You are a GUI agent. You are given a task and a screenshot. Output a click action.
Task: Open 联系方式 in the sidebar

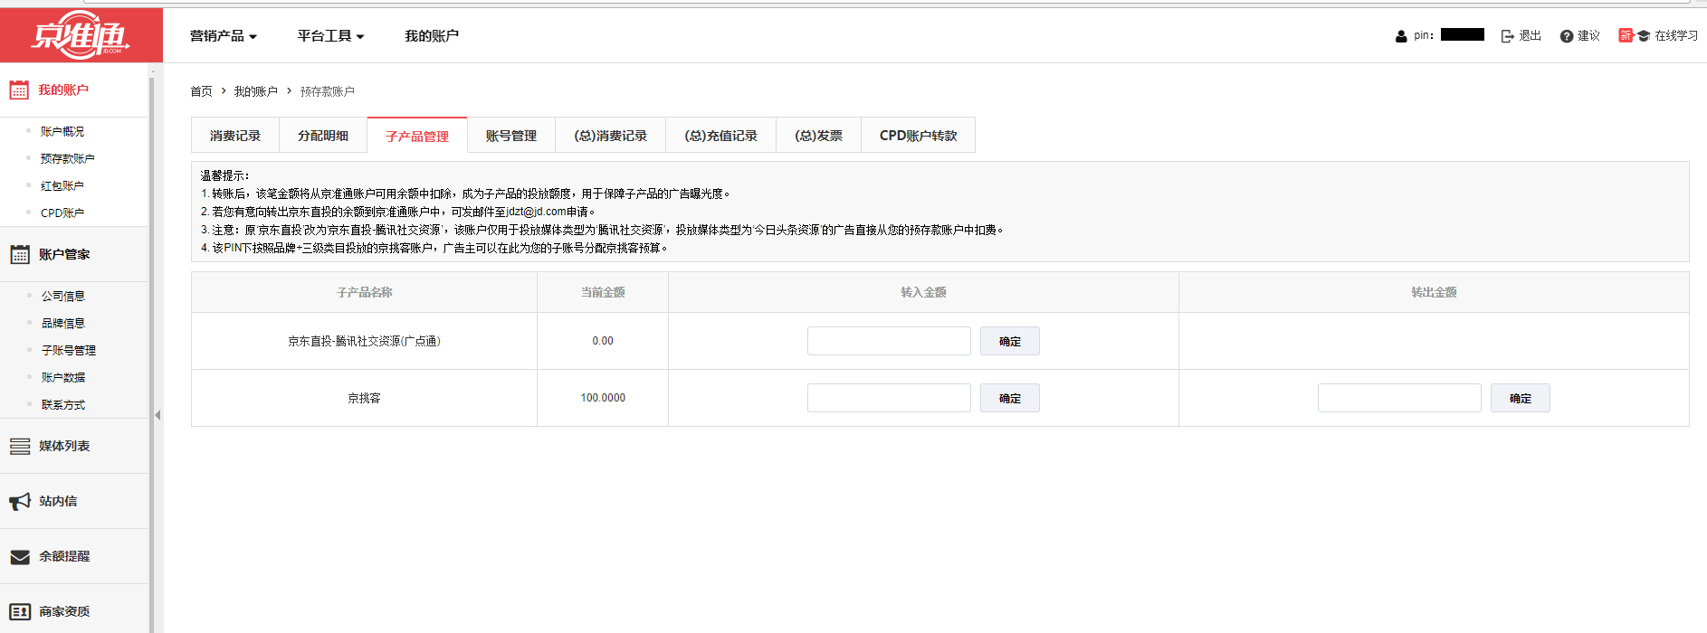click(x=63, y=405)
